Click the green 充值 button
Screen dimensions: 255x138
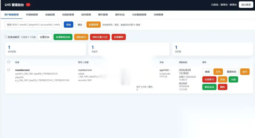click(x=233, y=79)
